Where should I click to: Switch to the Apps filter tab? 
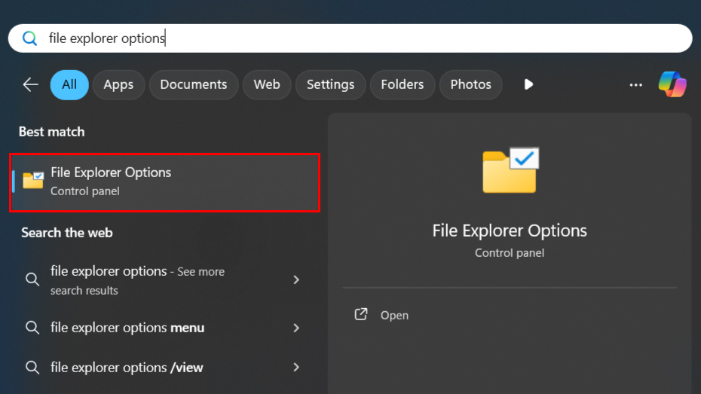pos(118,84)
